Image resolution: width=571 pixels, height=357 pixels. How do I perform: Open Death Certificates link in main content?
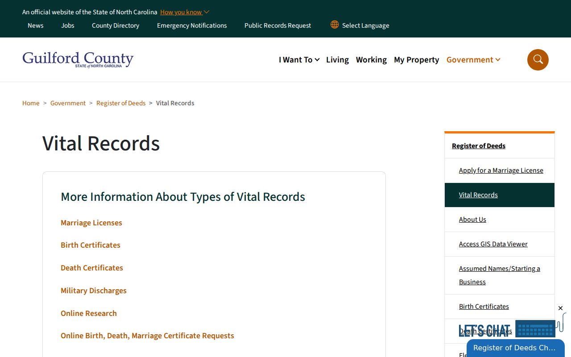click(x=92, y=268)
